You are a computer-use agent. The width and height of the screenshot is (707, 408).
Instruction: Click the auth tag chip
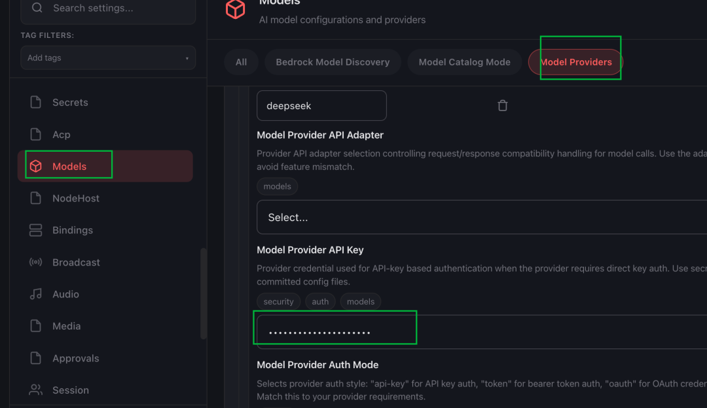point(320,301)
